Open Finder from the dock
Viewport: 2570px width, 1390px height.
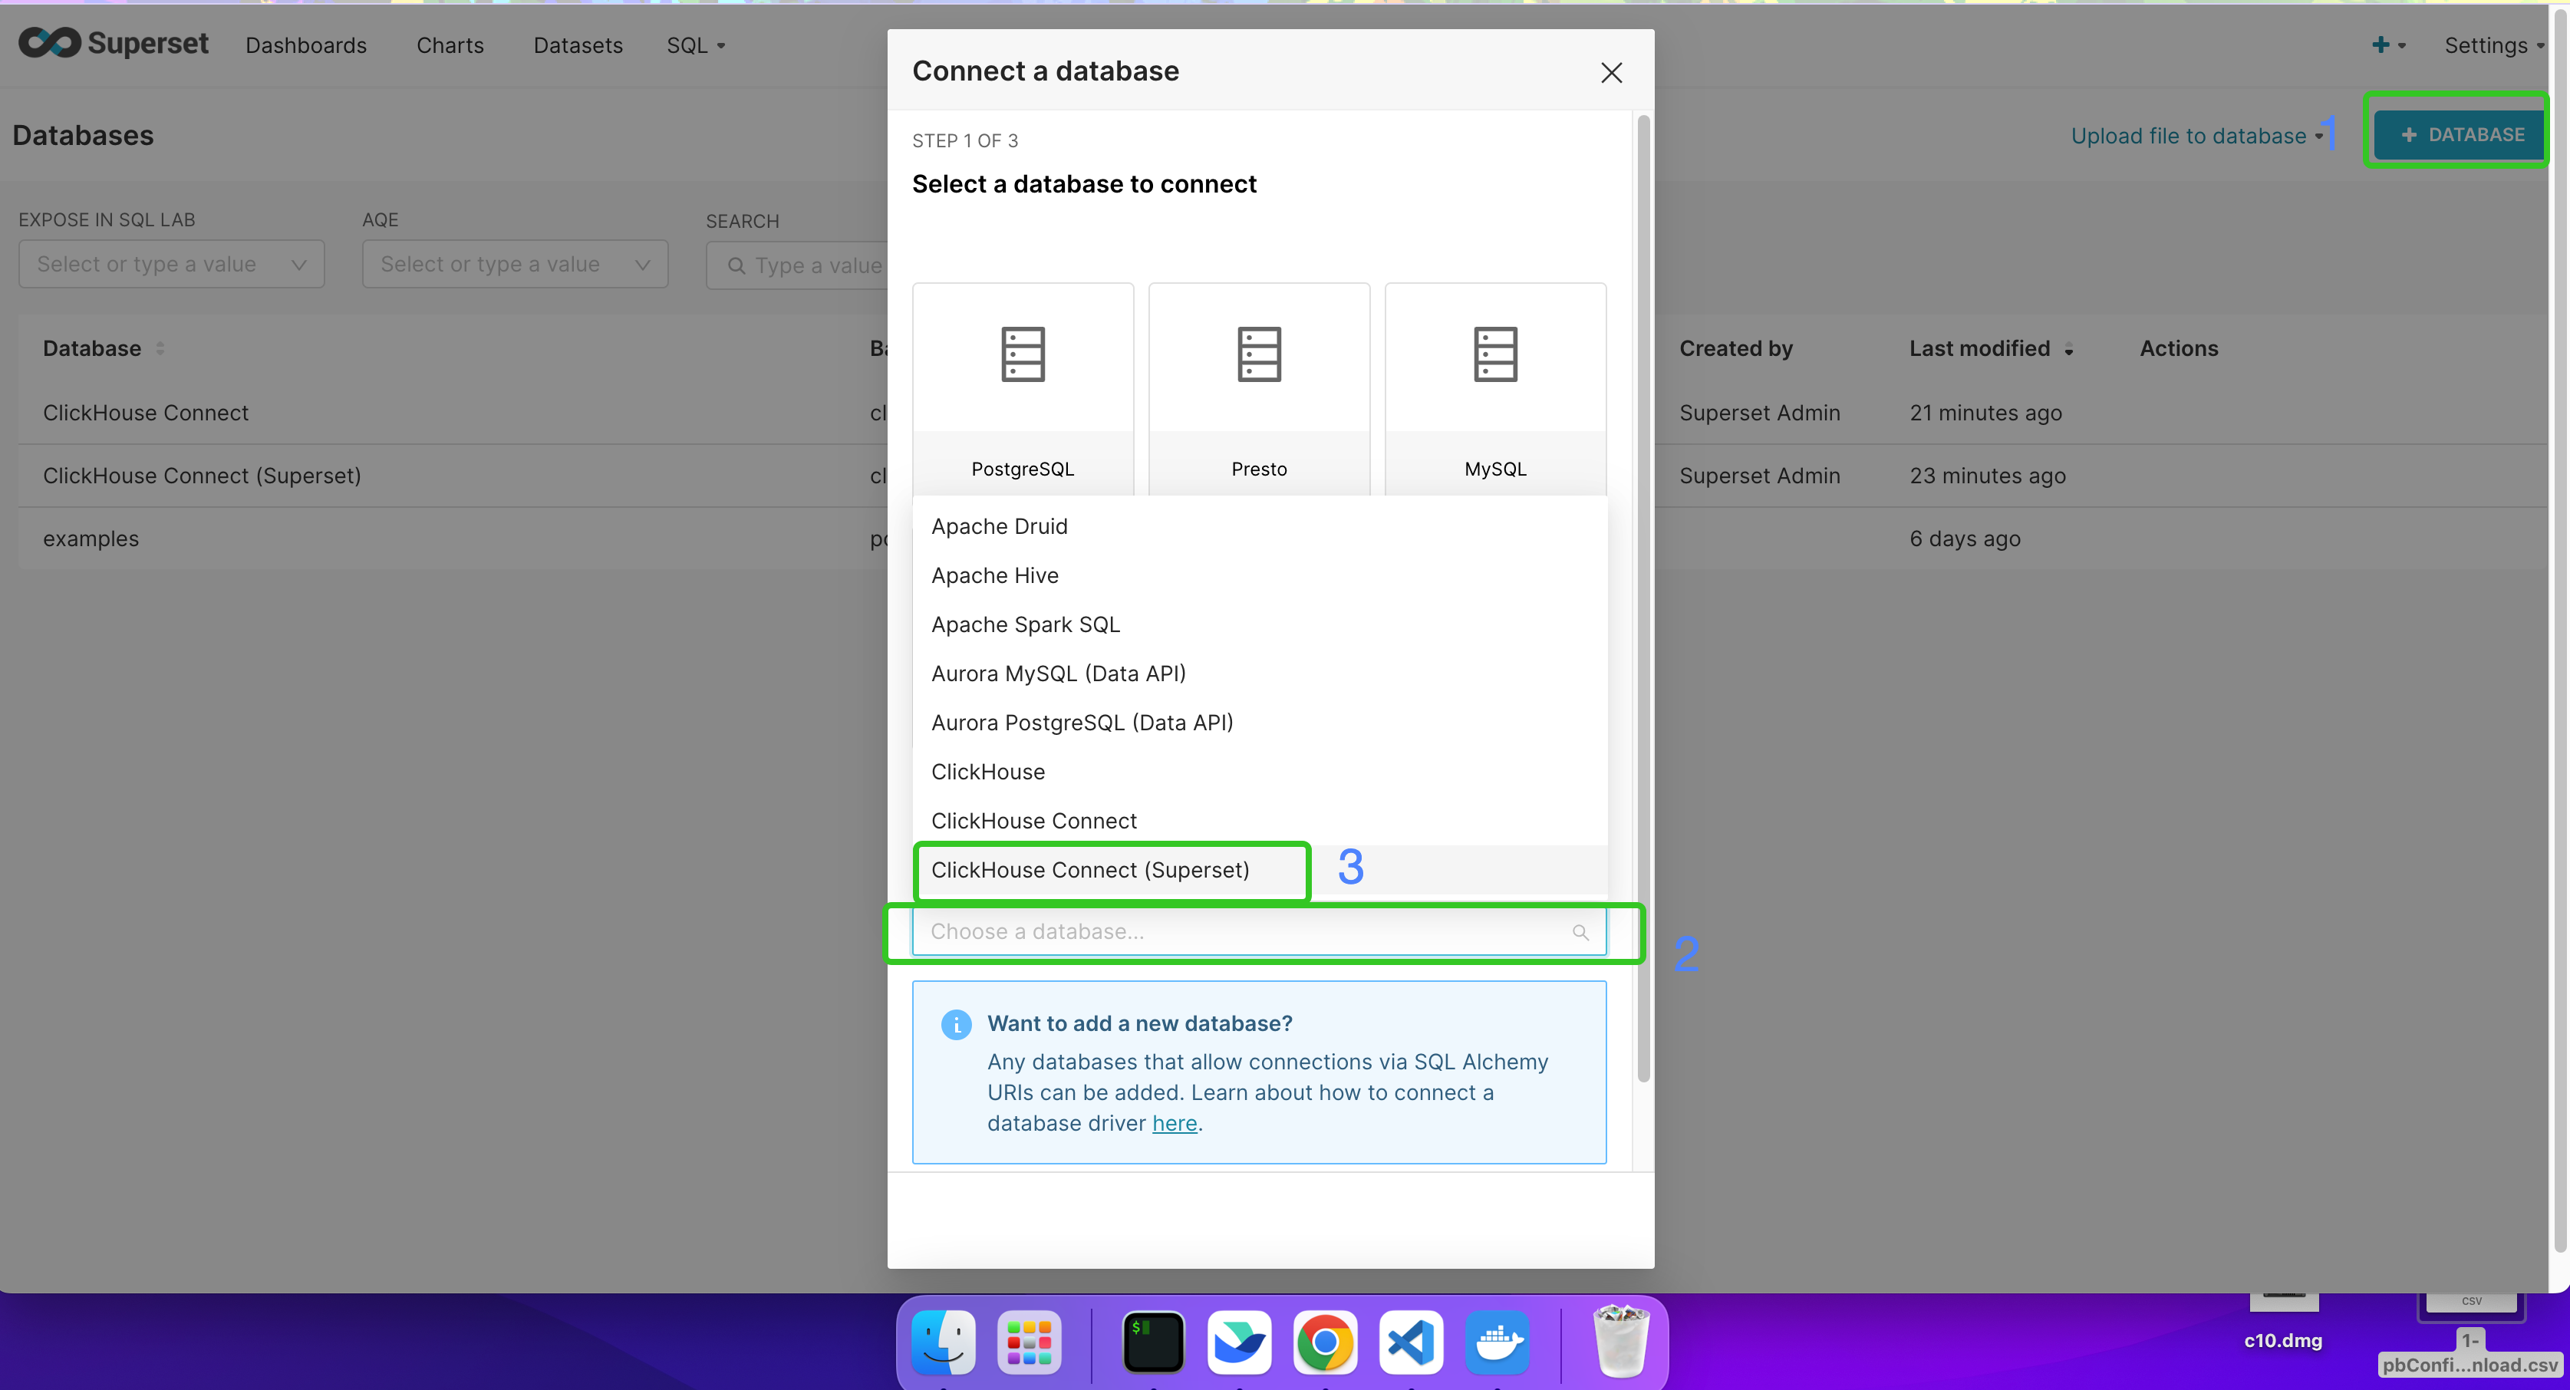tap(943, 1342)
